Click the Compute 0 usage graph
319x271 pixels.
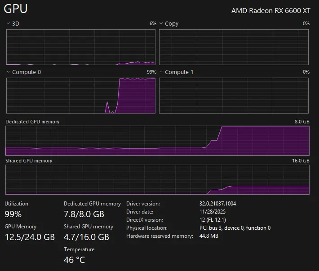[81, 96]
